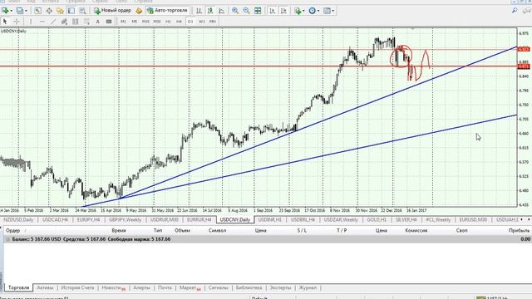The width and height of the screenshot is (532, 299).
Task: Select the equidistant channel tool
Action: coord(64,22)
